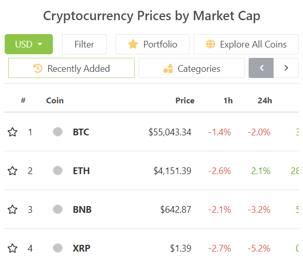Sort the table by Price column
The image size is (303, 265).
tap(185, 101)
